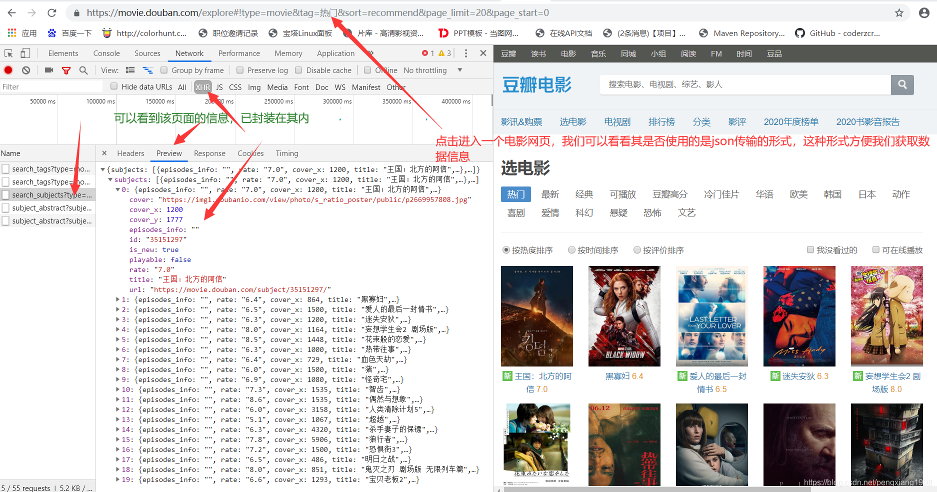
Task: Click the red record network log button
Action: coord(8,70)
